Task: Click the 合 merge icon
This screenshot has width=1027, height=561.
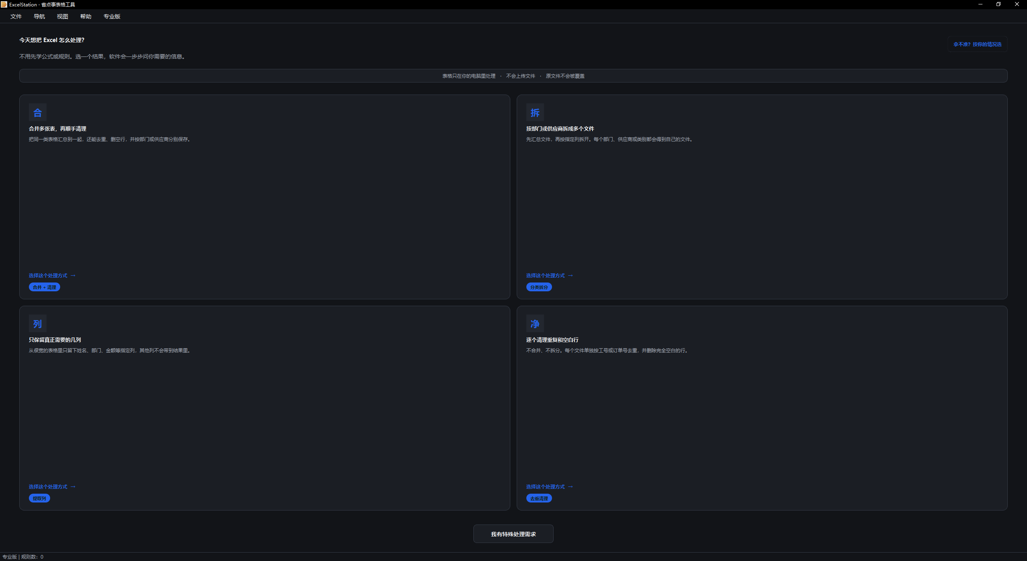Action: pos(38,113)
